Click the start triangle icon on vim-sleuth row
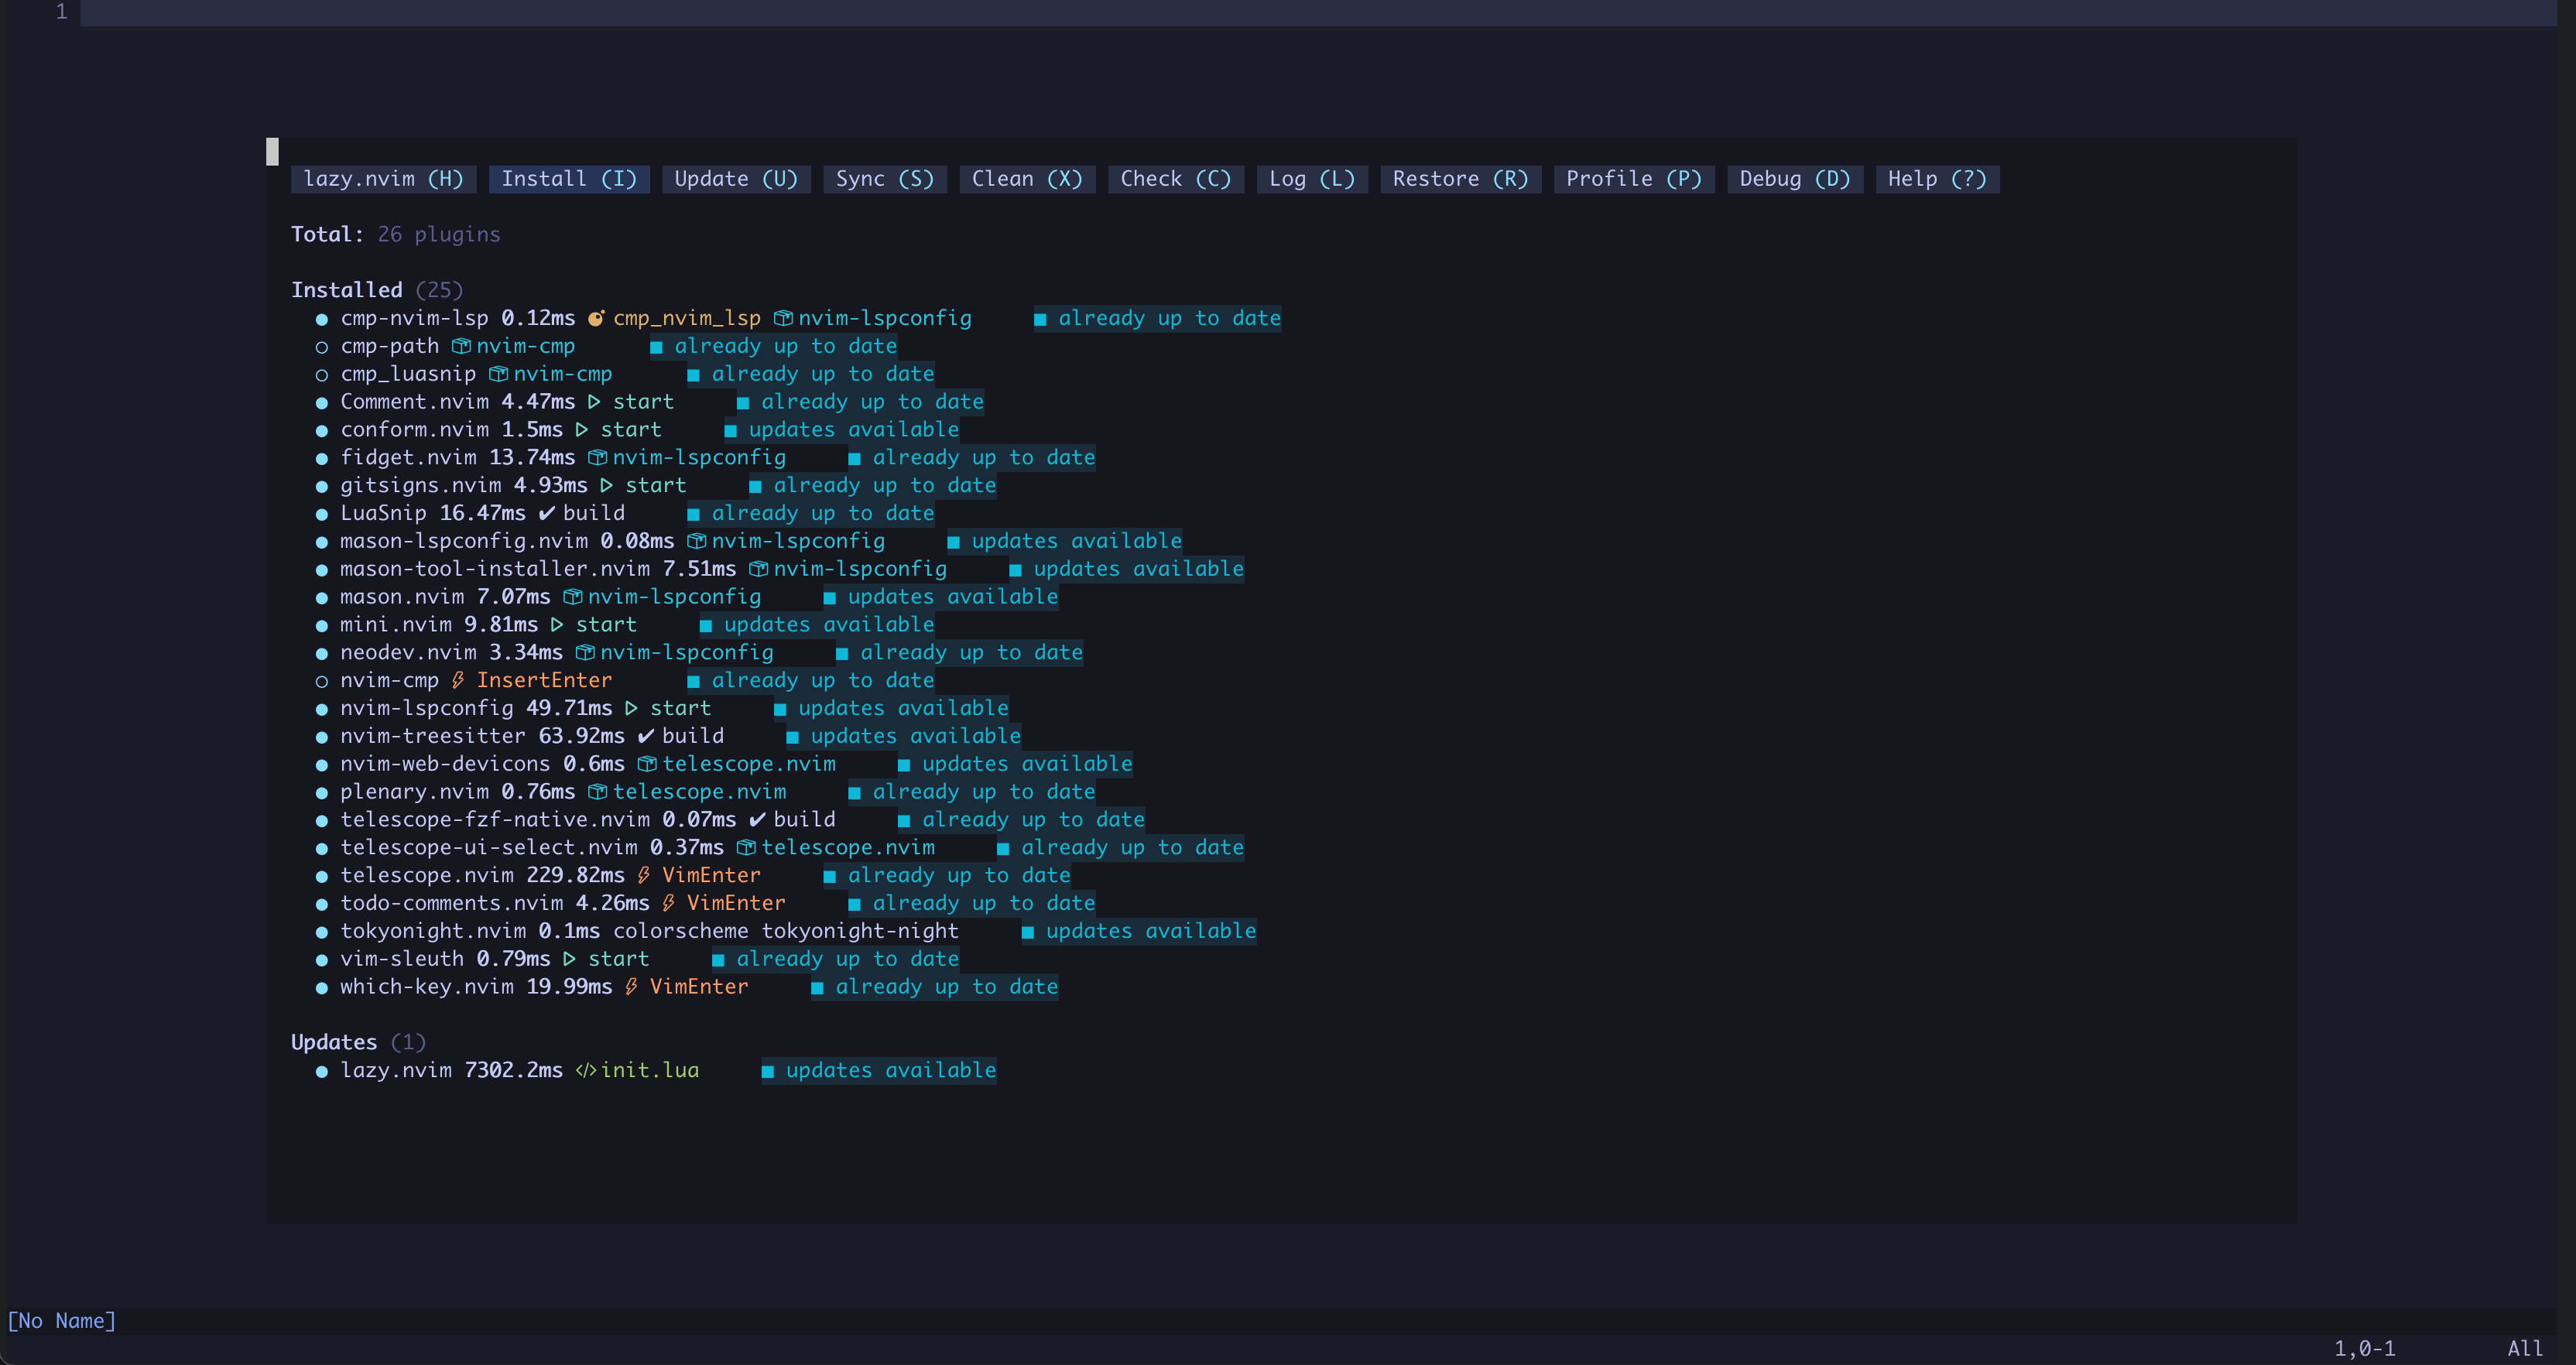Viewport: 2576px width, 1365px height. [x=570, y=959]
